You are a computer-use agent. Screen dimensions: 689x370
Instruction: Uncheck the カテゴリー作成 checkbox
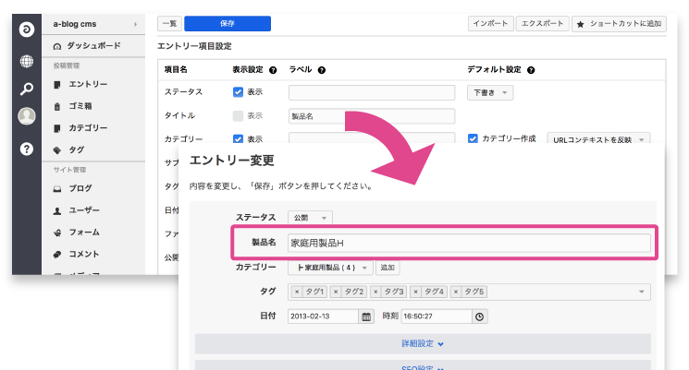click(x=473, y=138)
